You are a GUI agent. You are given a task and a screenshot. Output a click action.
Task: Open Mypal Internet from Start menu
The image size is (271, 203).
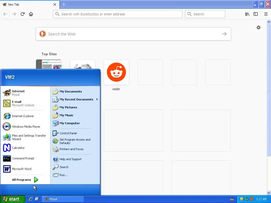tap(25, 93)
